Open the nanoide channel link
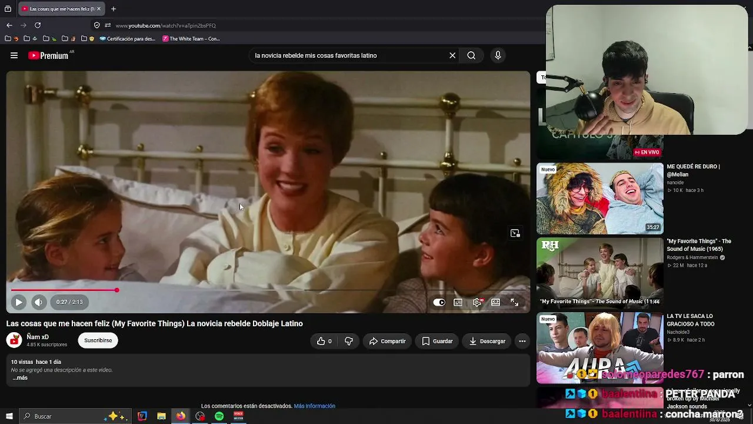 pyautogui.click(x=675, y=183)
